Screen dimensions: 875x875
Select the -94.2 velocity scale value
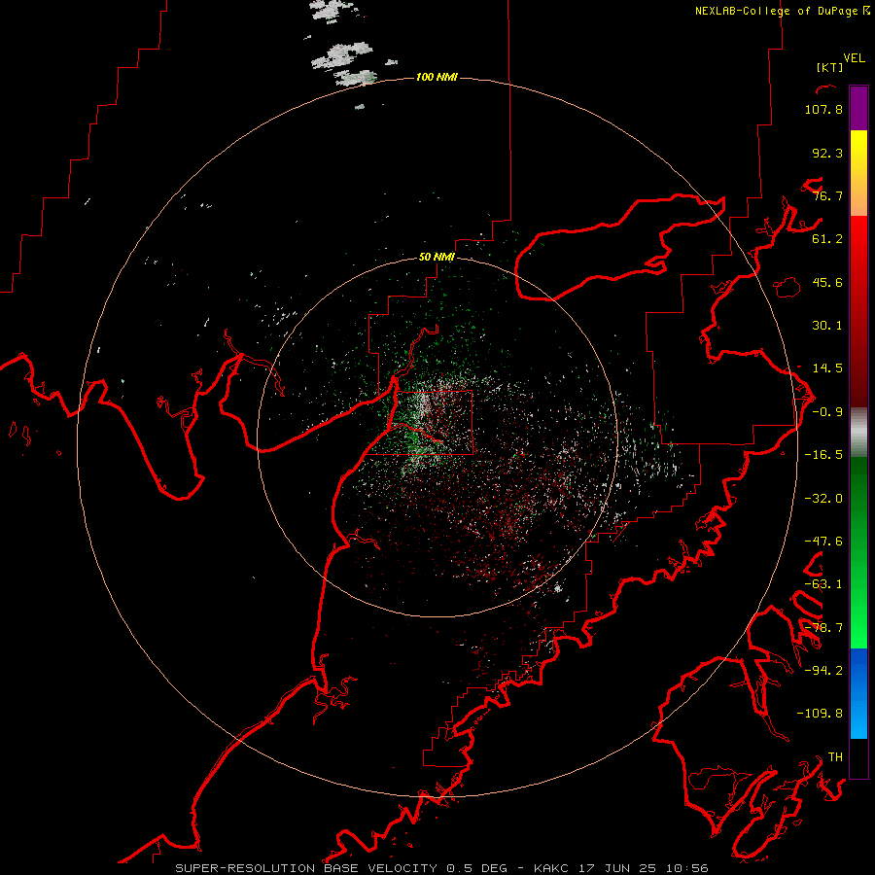[823, 671]
